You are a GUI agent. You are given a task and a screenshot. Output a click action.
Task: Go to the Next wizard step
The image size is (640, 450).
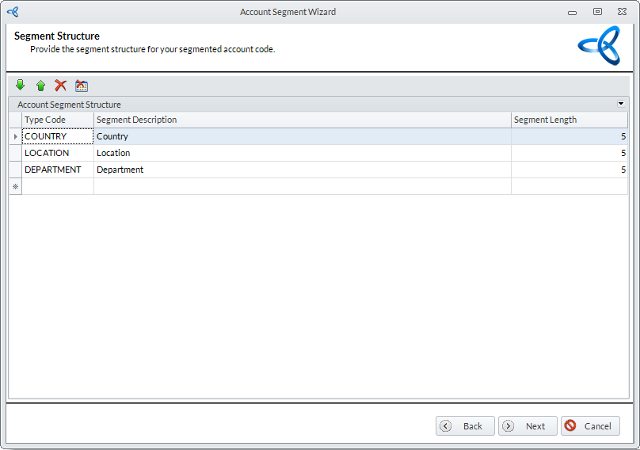(528, 426)
